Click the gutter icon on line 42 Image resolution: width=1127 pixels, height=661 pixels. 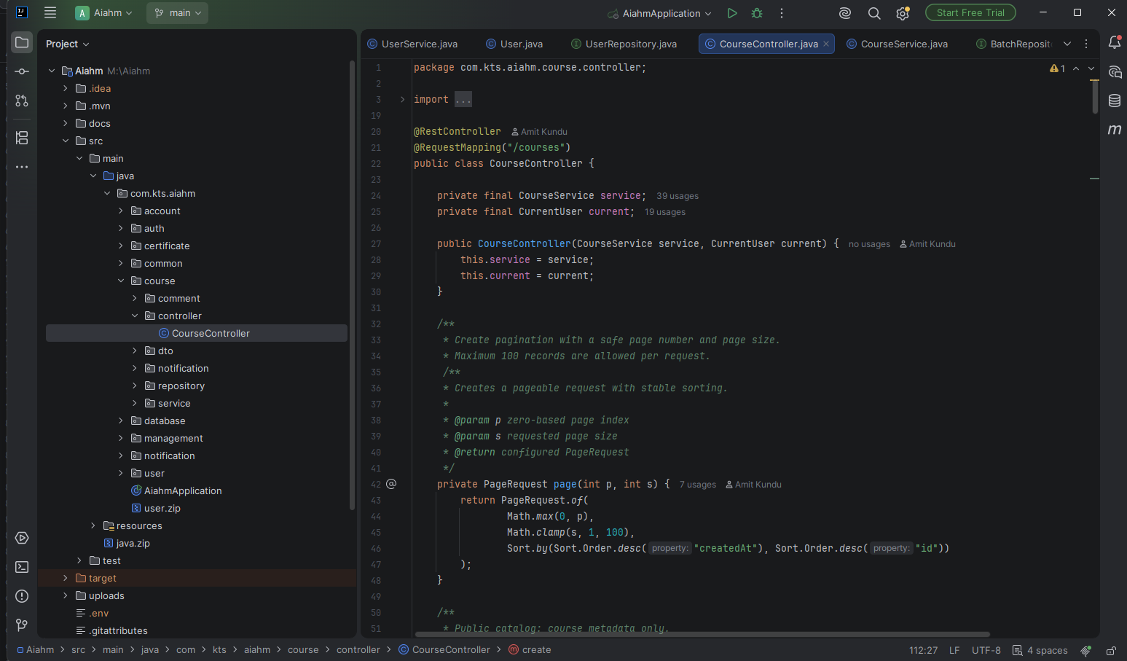tap(391, 484)
